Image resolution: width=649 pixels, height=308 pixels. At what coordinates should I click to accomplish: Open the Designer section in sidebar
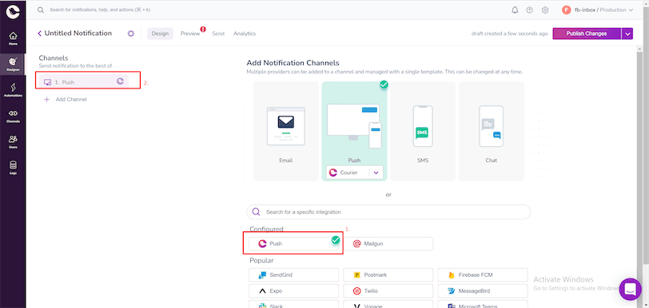[13, 64]
